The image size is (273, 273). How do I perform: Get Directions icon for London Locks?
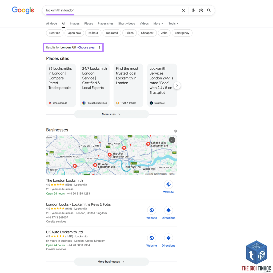[168, 210]
